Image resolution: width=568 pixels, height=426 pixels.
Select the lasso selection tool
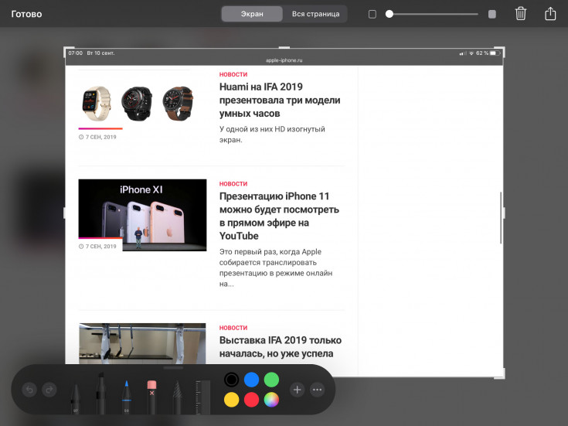[x=177, y=397]
